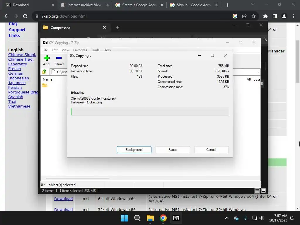Image resolution: width=300 pixels, height=225 pixels.
Task: Open the Favorites menu in 7-Zip
Action: click(x=80, y=50)
